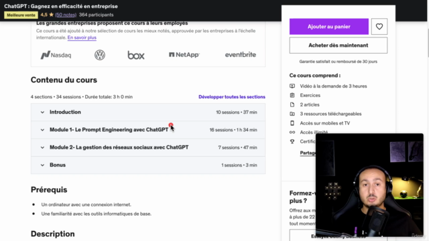The width and height of the screenshot is (429, 241).
Task: Open the Introduction section title
Action: point(65,112)
